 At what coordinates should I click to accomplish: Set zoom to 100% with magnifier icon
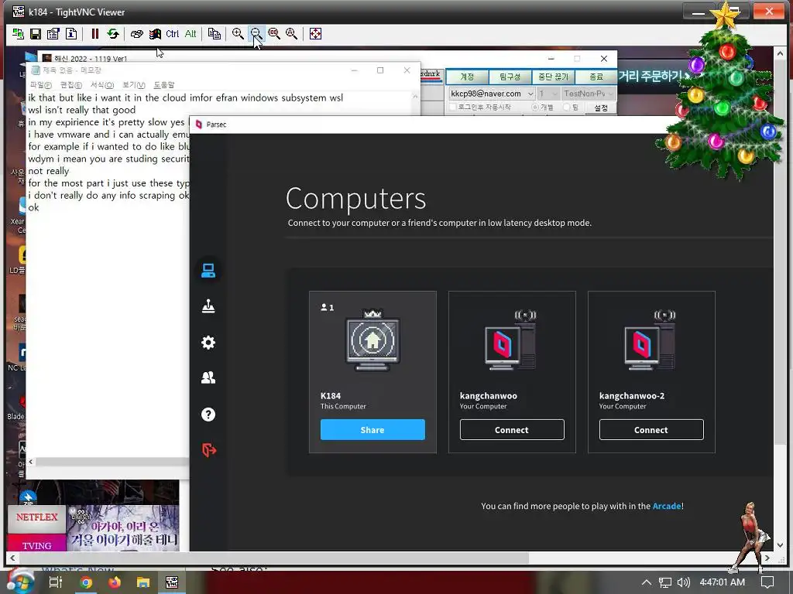[274, 34]
